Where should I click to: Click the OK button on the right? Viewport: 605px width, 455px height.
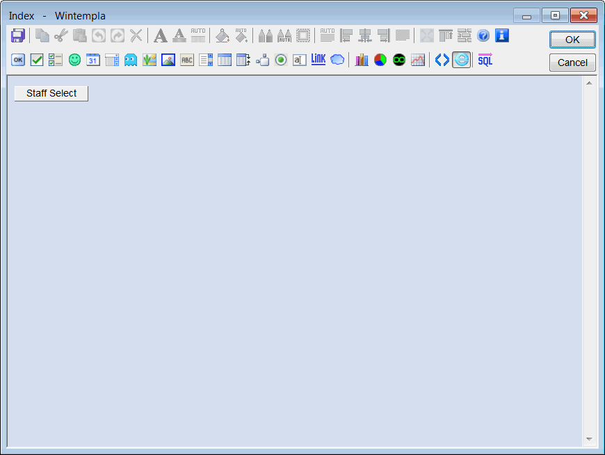coord(572,40)
